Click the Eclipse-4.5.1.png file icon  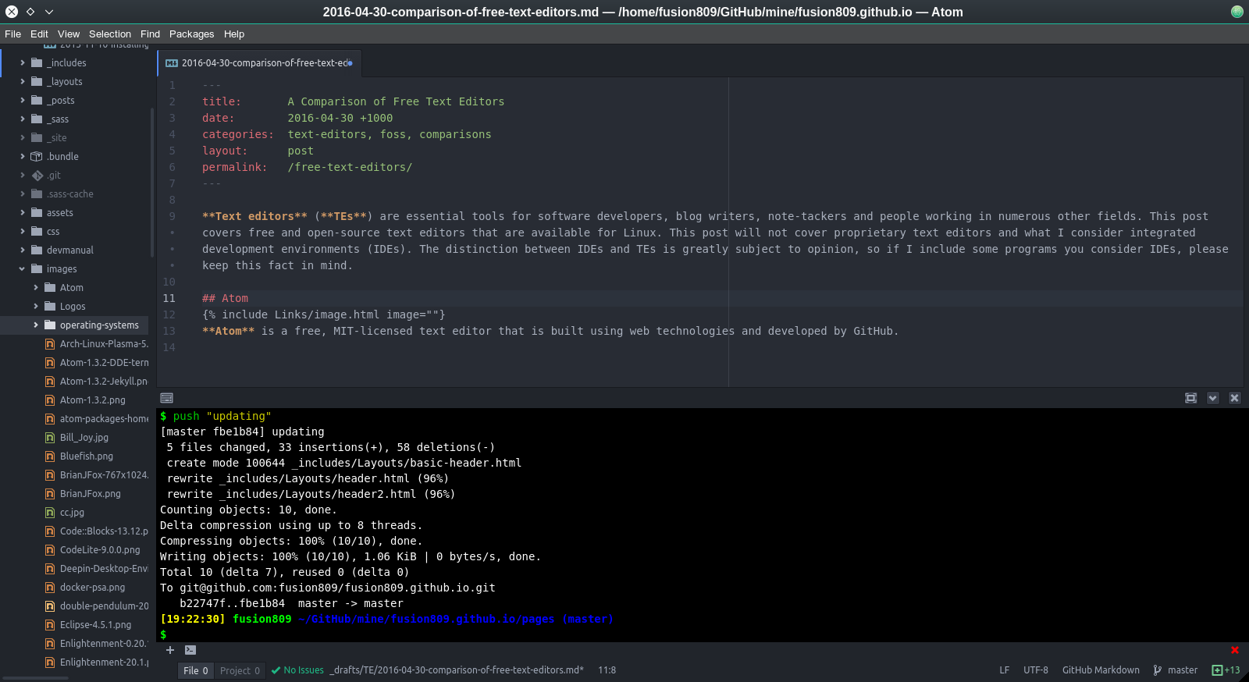[50, 624]
